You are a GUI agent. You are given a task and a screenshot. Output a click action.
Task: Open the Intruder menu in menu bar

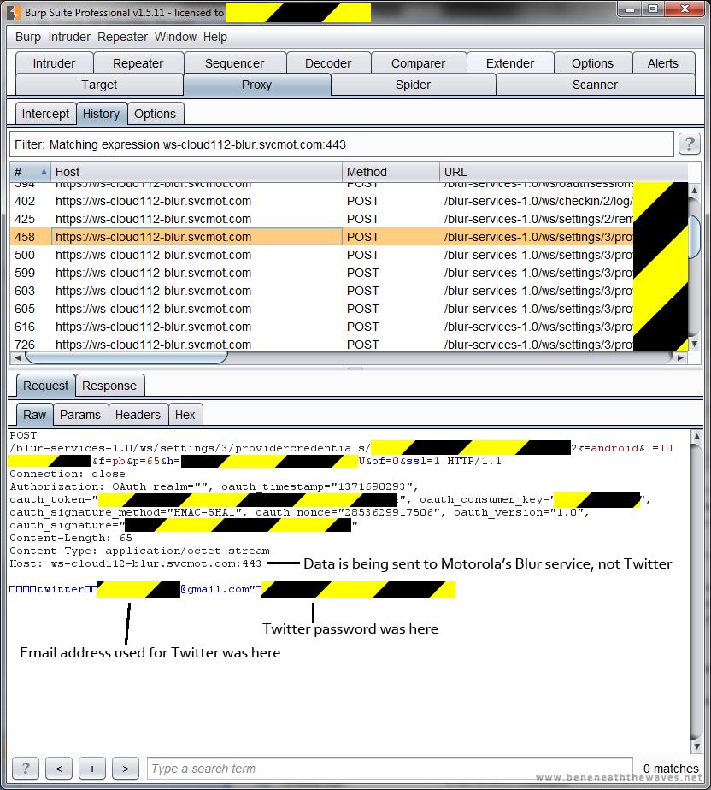click(x=69, y=37)
